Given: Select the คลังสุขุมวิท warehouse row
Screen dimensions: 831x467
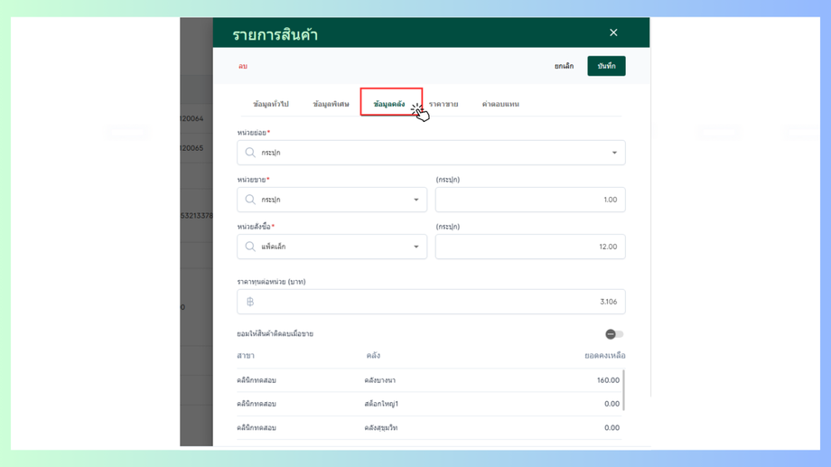Looking at the screenshot, I should (428, 428).
